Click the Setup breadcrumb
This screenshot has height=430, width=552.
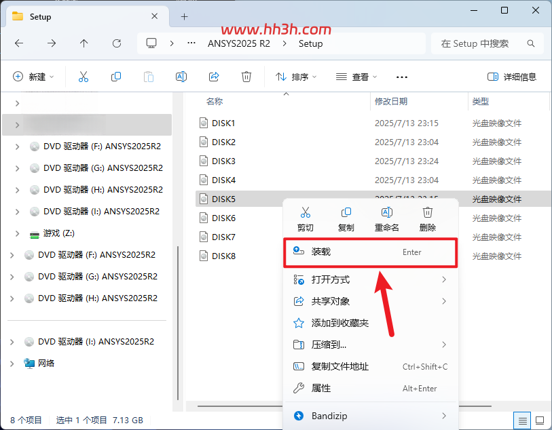[x=310, y=43]
